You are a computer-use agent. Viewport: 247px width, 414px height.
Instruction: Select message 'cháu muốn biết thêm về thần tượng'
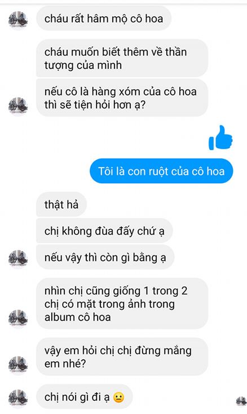click(122, 58)
